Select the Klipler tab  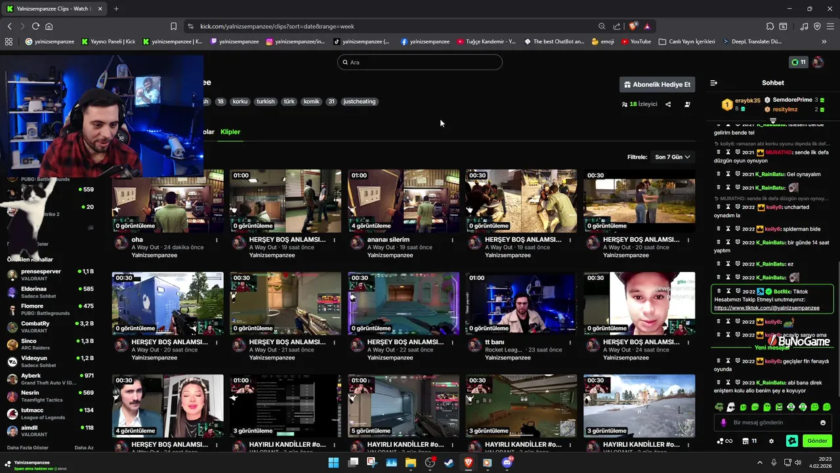(x=230, y=132)
